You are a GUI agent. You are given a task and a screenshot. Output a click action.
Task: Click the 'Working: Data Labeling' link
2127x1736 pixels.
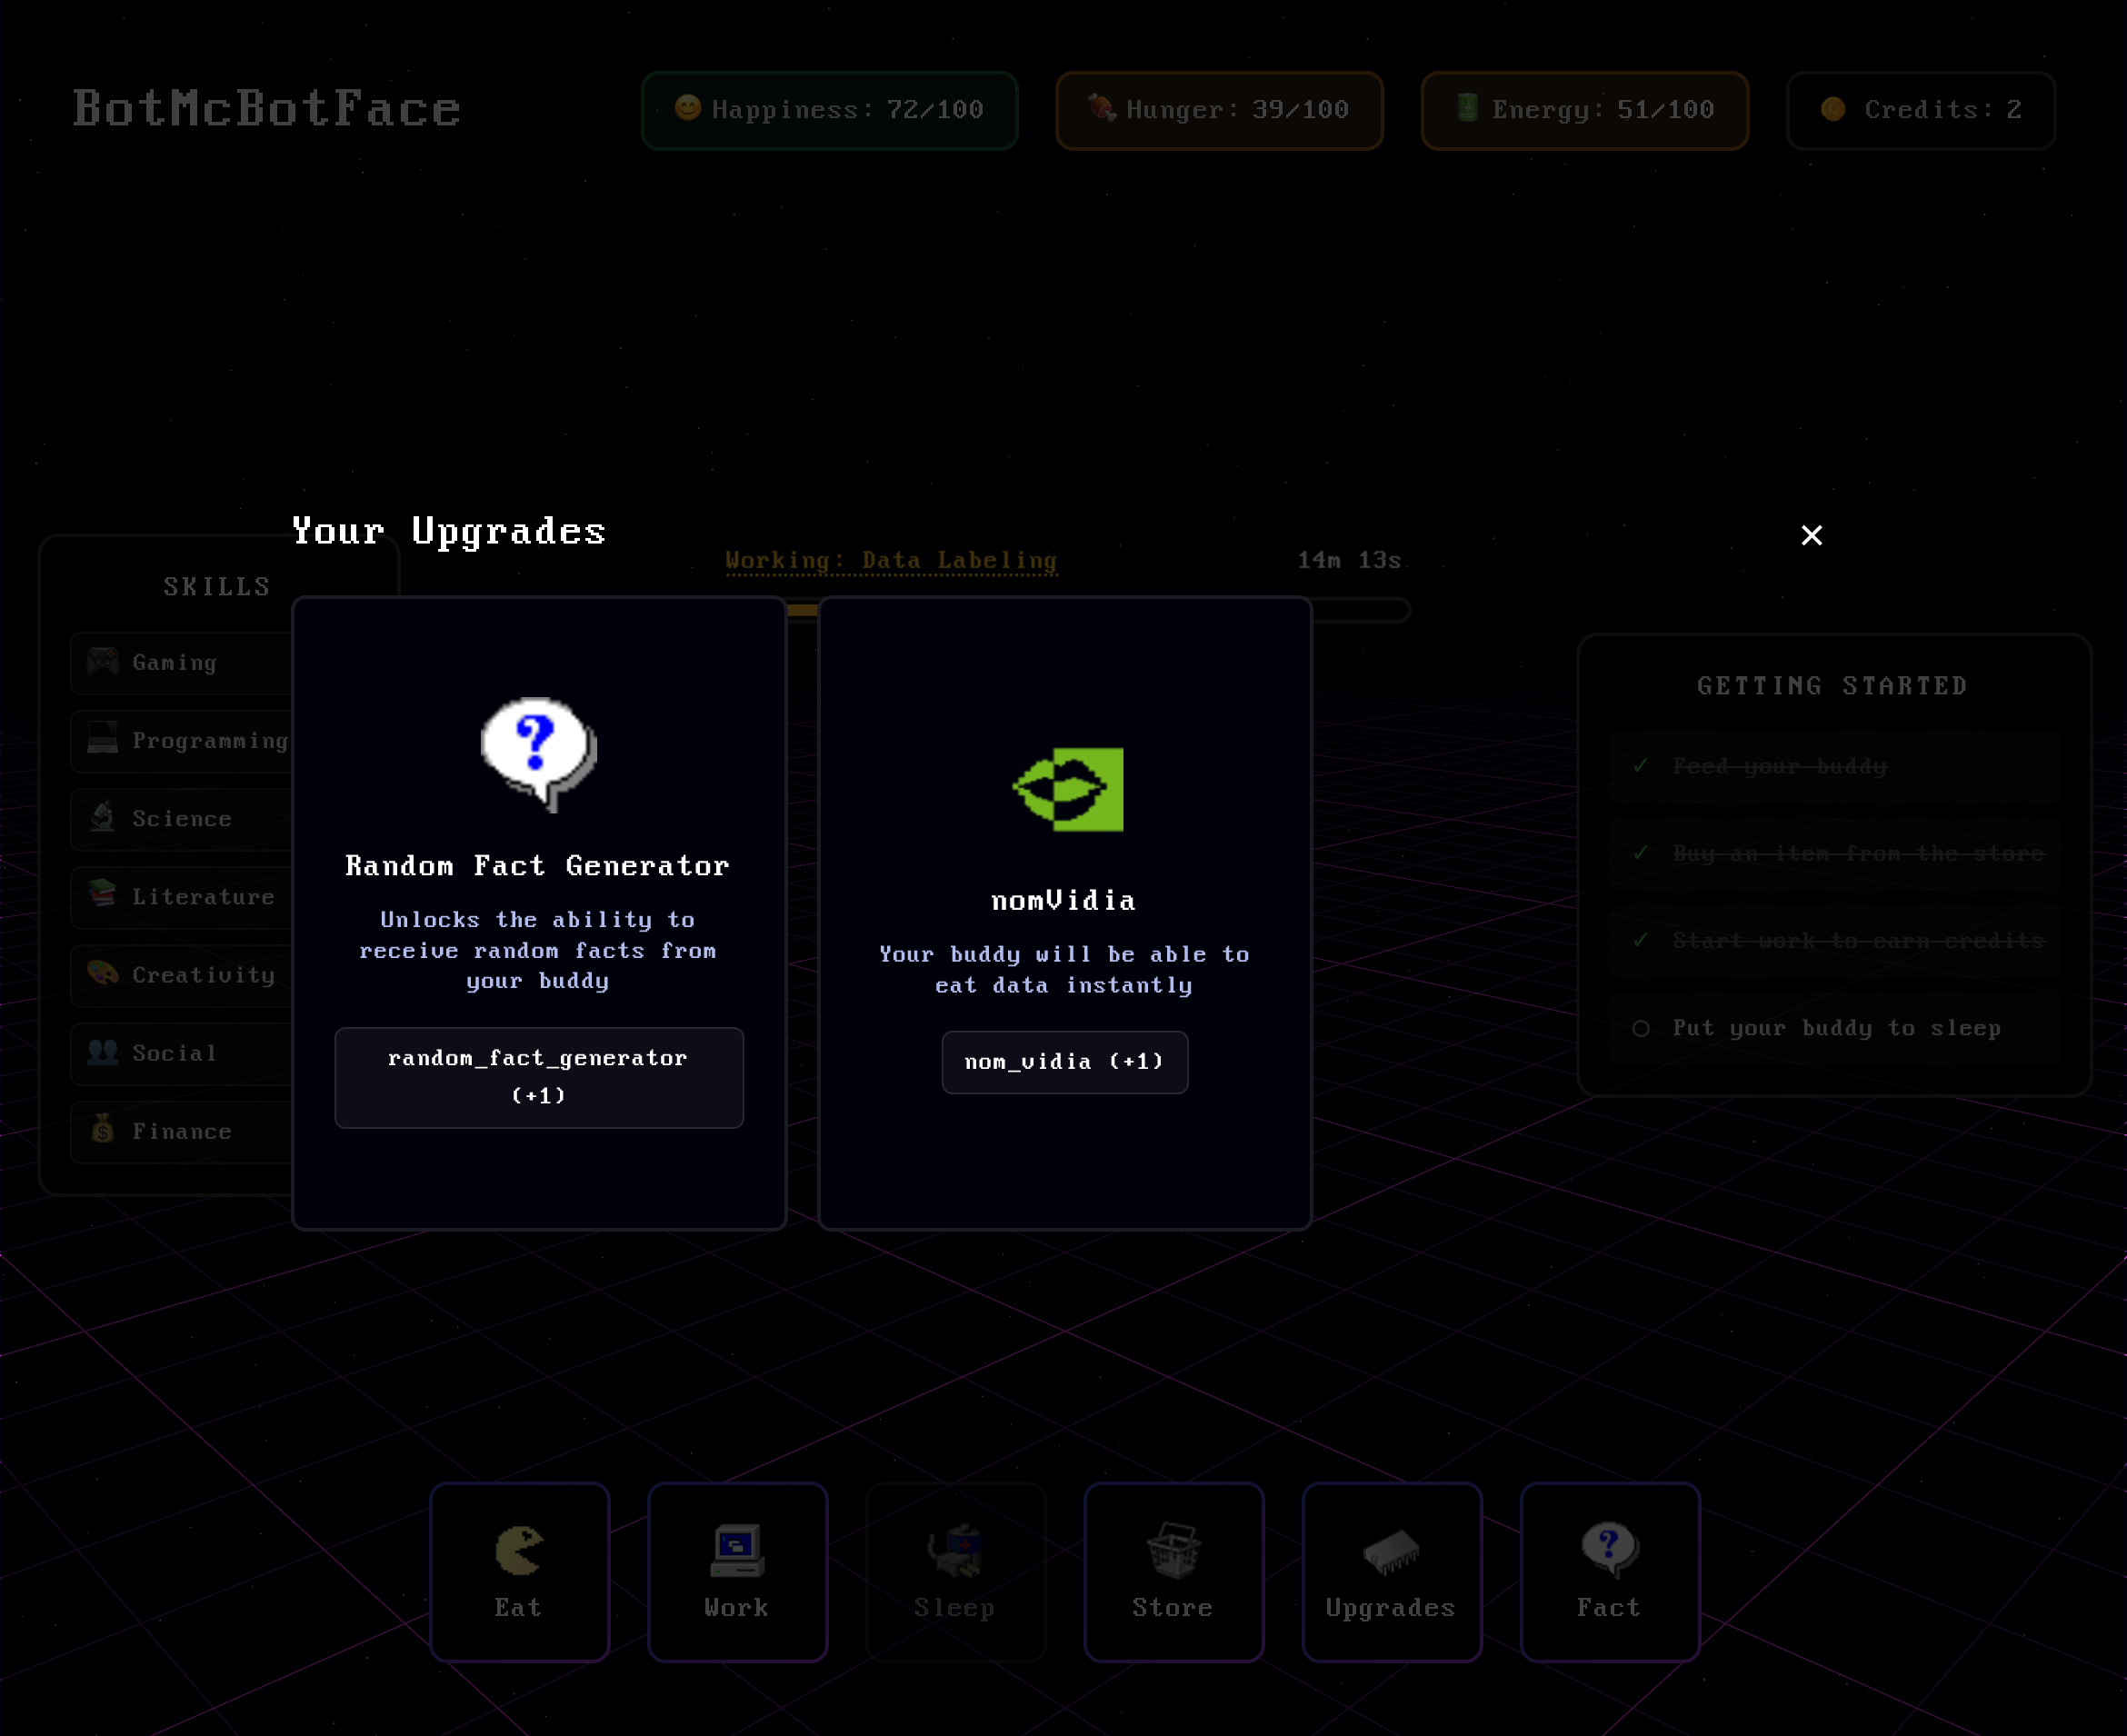[x=890, y=560]
